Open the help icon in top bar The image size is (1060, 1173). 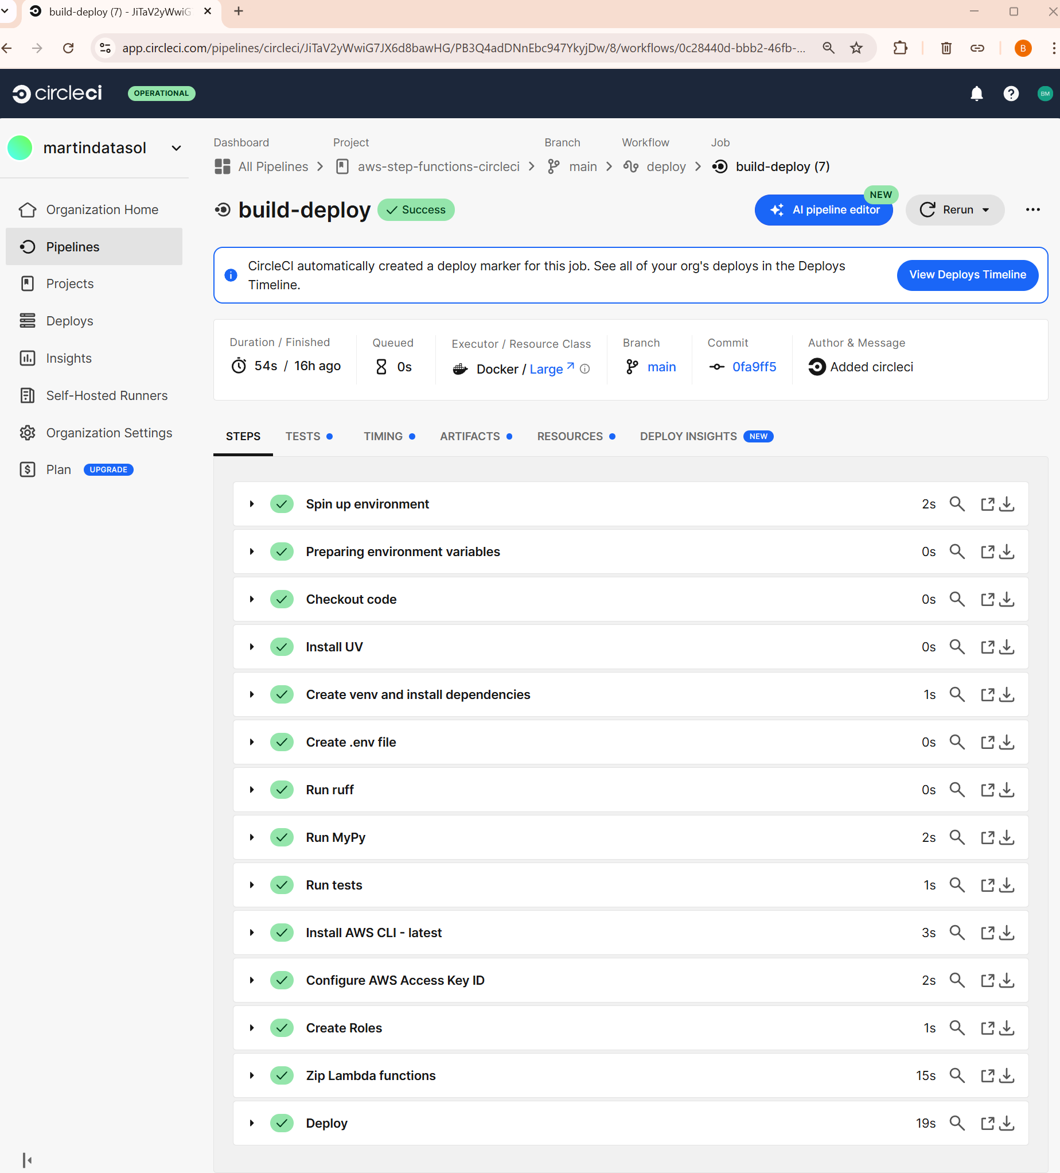pyautogui.click(x=1011, y=94)
